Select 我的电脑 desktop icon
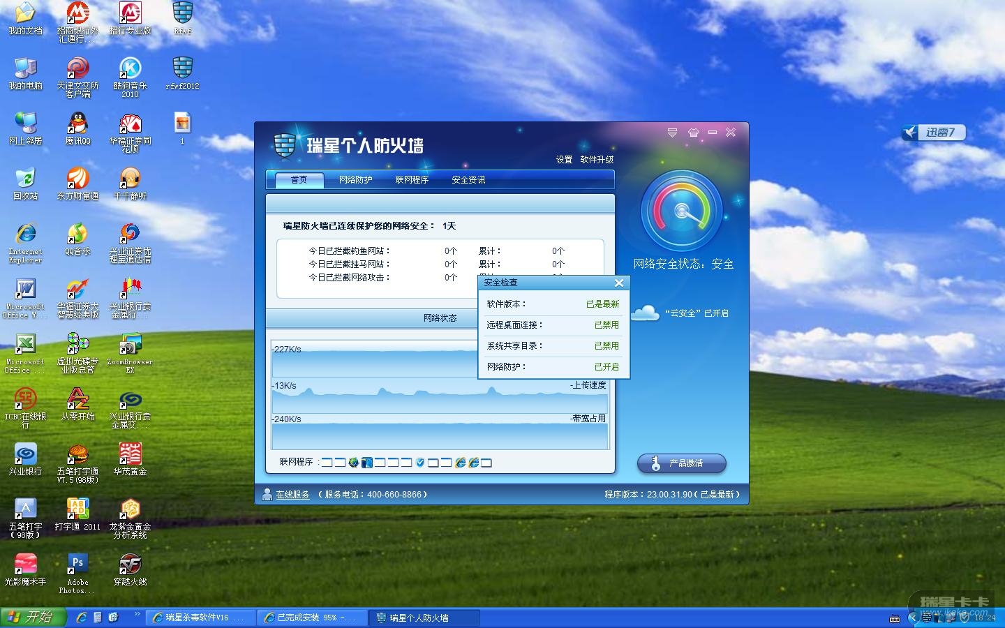The image size is (1005, 628). click(25, 74)
